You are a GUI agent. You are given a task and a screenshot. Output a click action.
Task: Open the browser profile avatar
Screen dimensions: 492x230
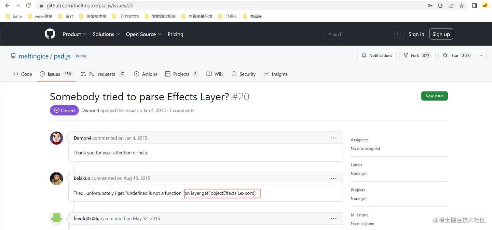[x=485, y=6]
